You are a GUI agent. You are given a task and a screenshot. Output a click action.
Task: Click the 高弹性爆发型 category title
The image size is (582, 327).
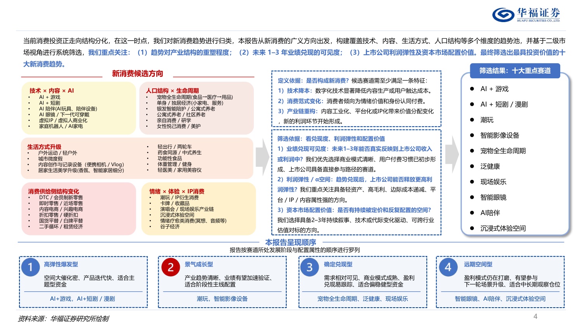(x=61, y=264)
